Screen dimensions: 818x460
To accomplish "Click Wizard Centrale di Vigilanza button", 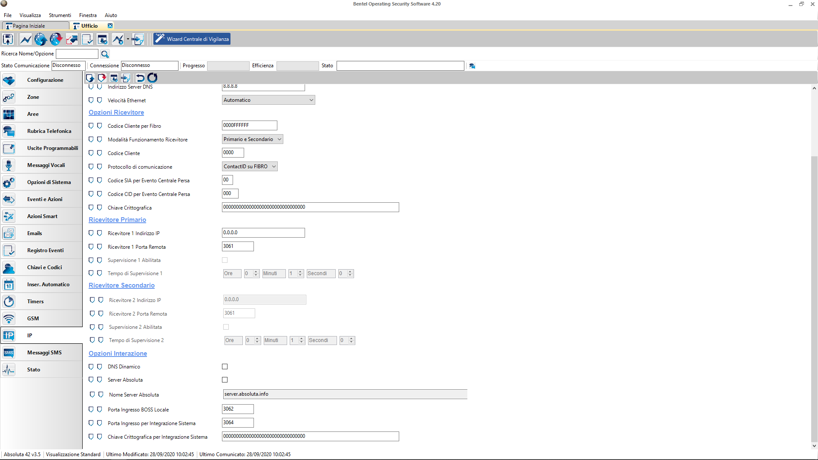I will pos(192,39).
